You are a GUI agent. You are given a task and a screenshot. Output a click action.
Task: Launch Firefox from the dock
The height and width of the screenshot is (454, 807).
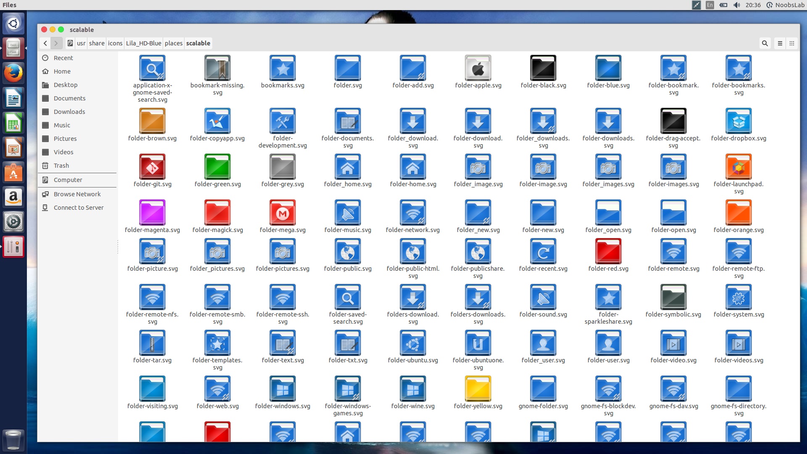[x=13, y=72]
